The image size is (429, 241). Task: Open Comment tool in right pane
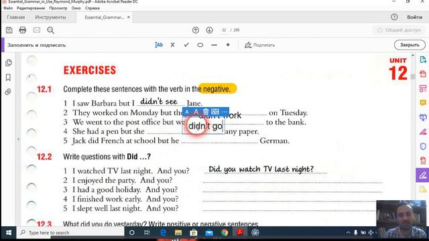pyautogui.click(x=423, y=102)
